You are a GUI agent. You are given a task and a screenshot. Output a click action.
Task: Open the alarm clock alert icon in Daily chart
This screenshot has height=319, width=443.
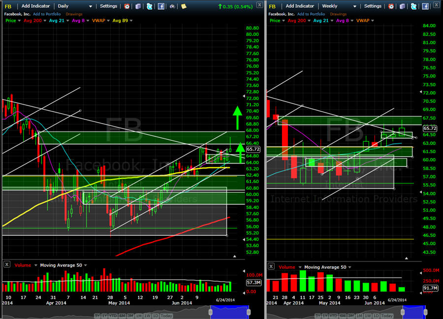[127, 6]
